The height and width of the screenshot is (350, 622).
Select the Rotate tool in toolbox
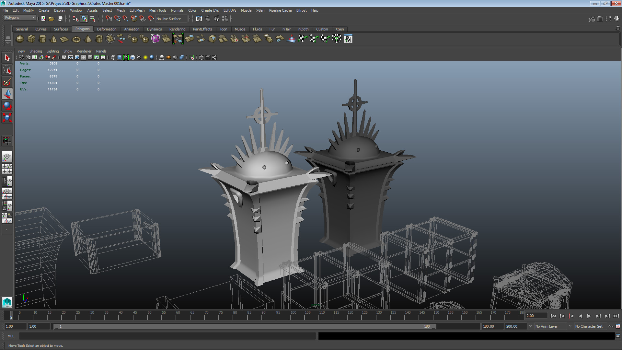pos(7,106)
